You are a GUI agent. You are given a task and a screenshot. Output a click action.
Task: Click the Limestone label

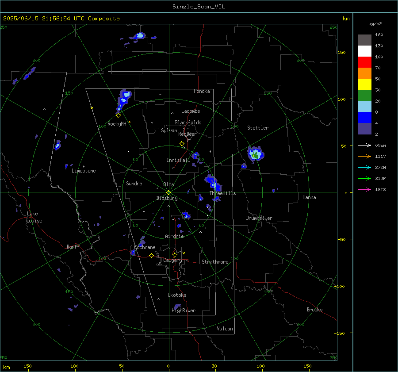point(84,171)
